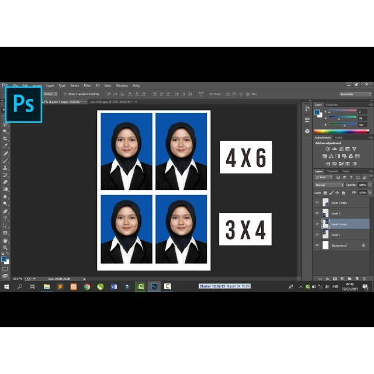Open the status bar Doc info arrow

84,279
